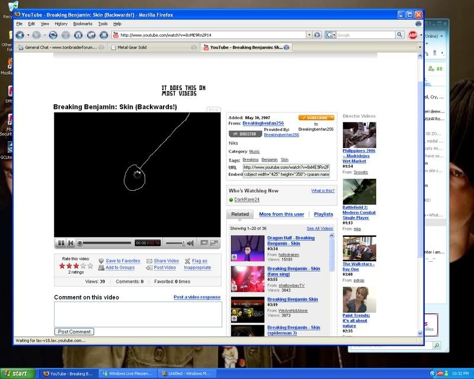Open Philippines 2006 Wet Market thumbnail

[x=360, y=135]
